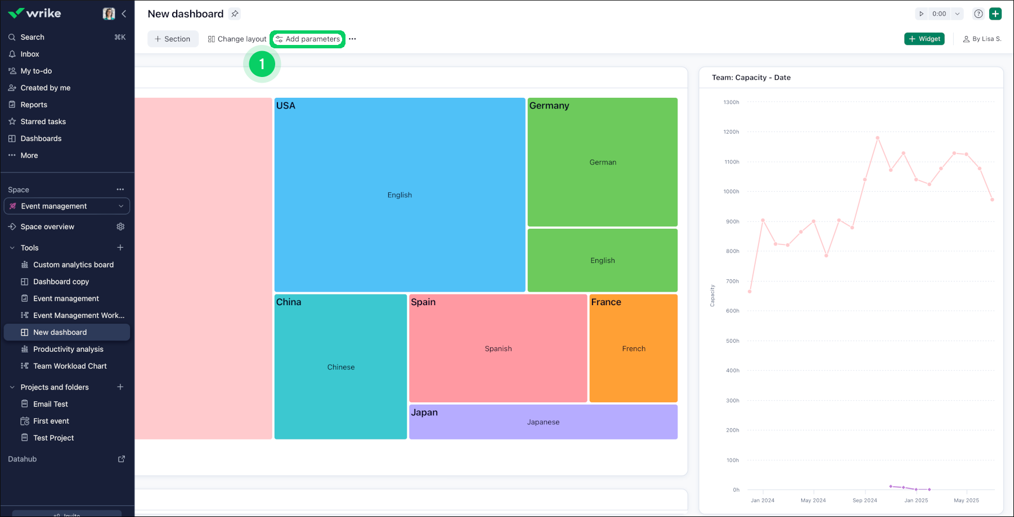Open the Event management space dropdown
1014x517 pixels.
point(67,206)
